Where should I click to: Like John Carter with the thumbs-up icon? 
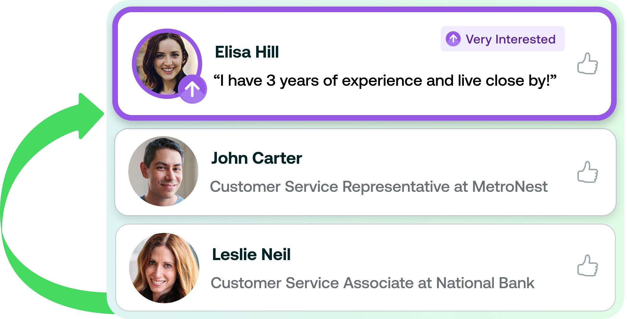pyautogui.click(x=587, y=172)
